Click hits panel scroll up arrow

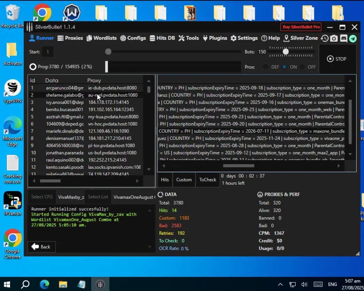[x=350, y=81]
